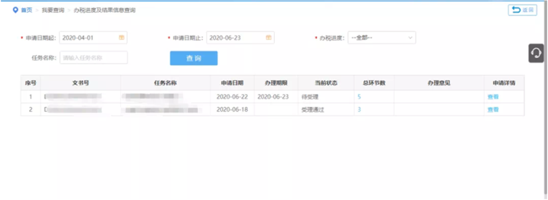Viewport: 548px width, 200px height.
Task: Open the 我要查询 breadcrumb item
Action: tap(53, 10)
